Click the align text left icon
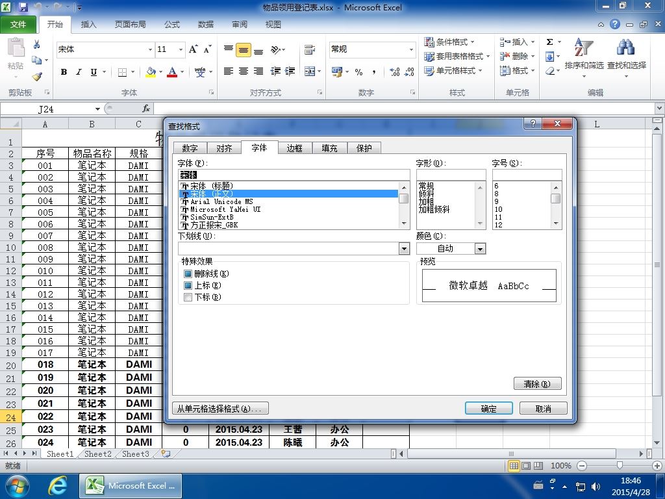The image size is (665, 499). click(x=228, y=71)
